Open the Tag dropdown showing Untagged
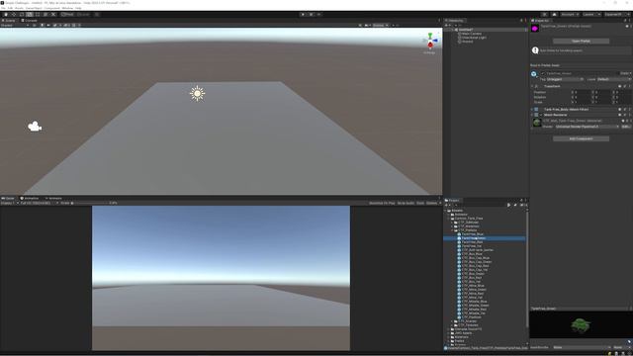Viewport: 633px width, 356px height. coord(565,79)
